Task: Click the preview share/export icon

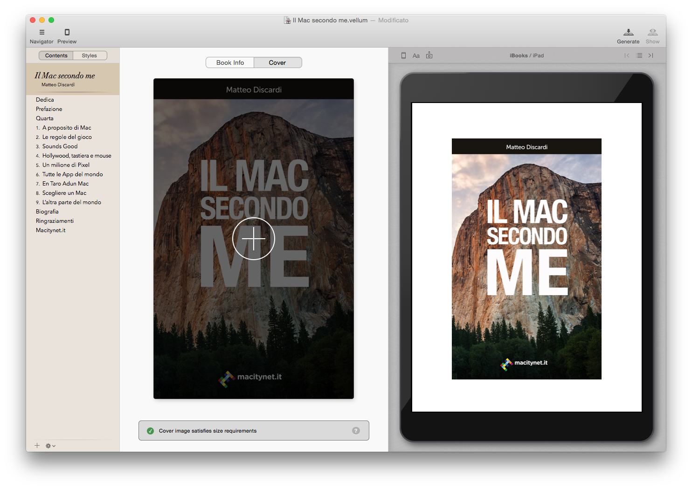Action: click(x=429, y=55)
